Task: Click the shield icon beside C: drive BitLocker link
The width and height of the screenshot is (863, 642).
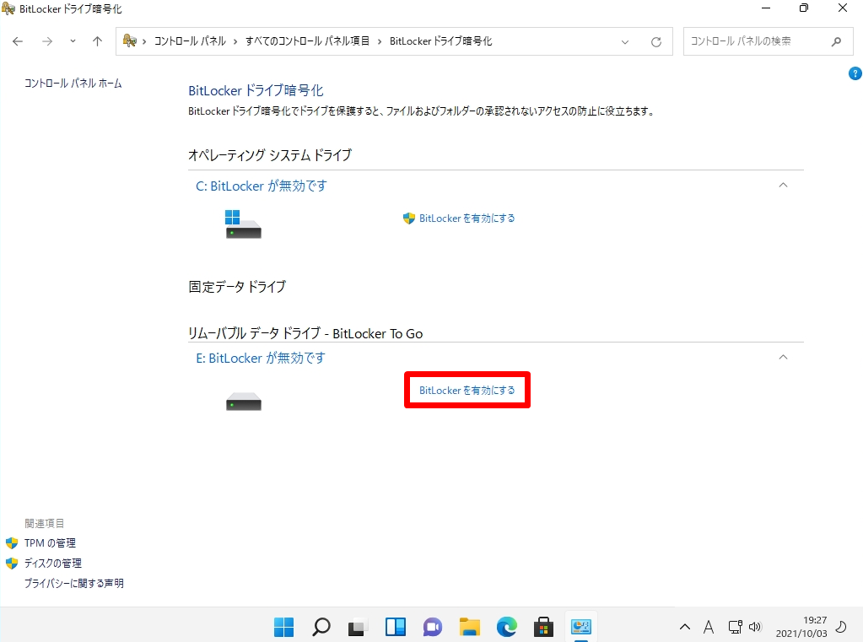Action: 409,218
